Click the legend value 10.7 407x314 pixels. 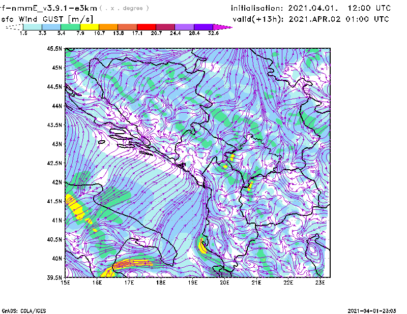click(99, 33)
